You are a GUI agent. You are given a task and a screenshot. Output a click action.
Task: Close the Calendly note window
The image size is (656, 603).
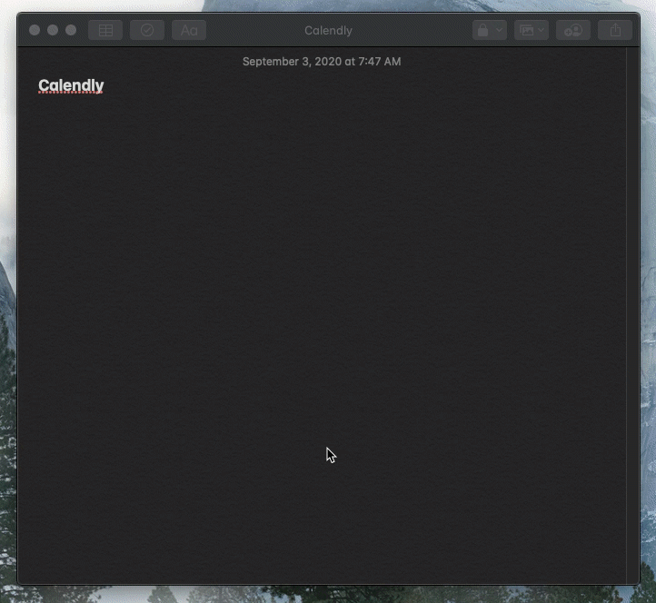pyautogui.click(x=35, y=30)
